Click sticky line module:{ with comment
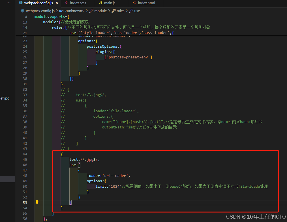The height and width of the screenshot is (222, 287). [x=66, y=22]
